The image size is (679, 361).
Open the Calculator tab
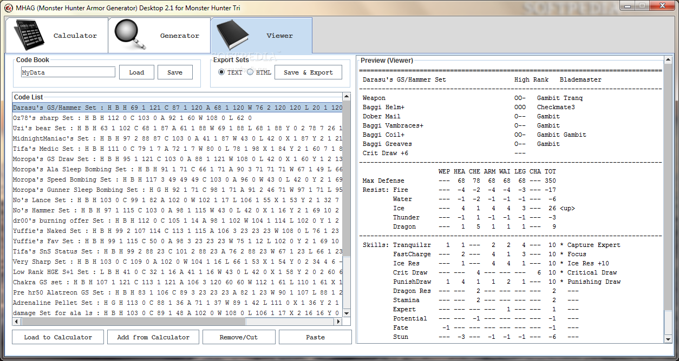coord(56,35)
